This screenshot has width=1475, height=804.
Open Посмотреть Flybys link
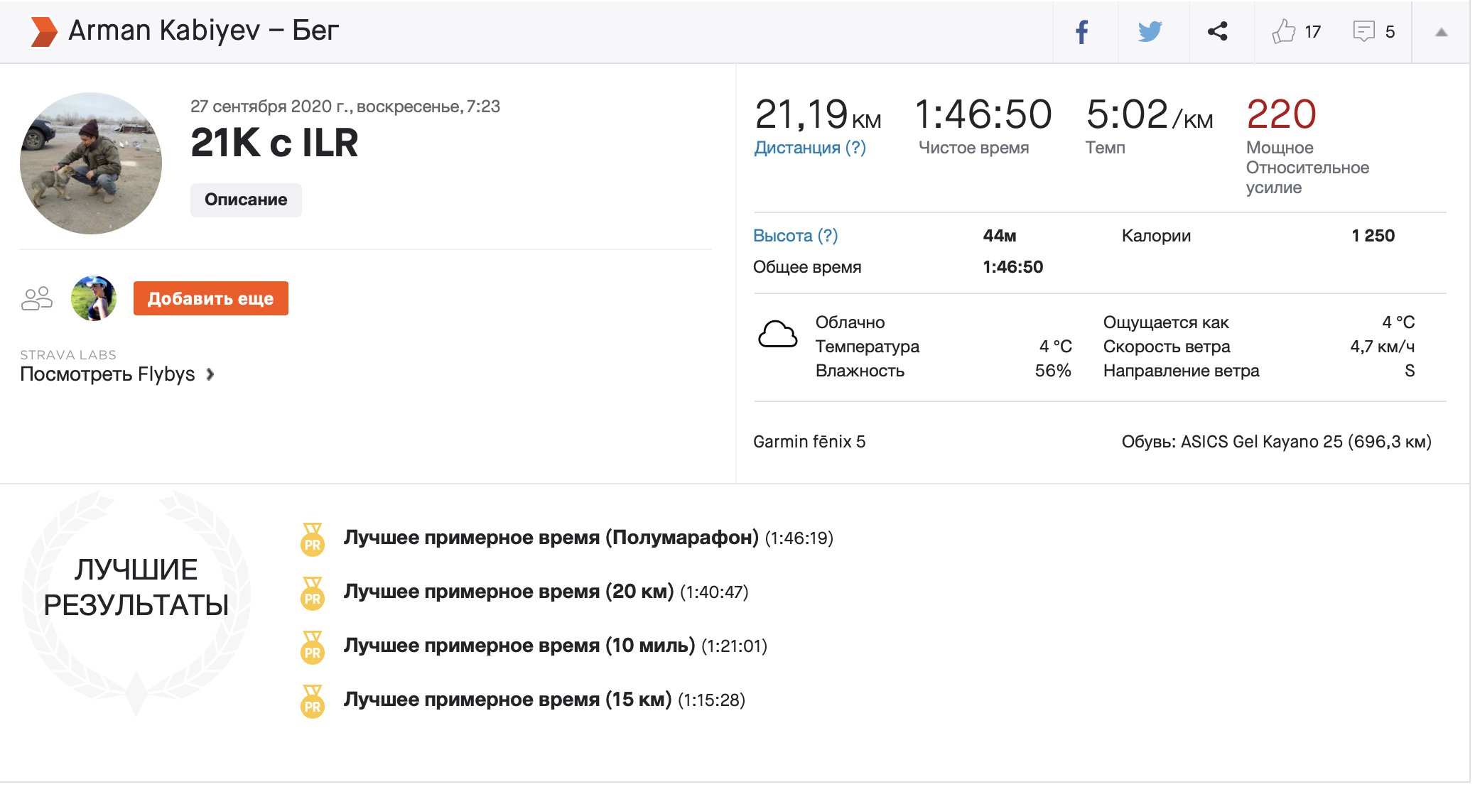[x=107, y=374]
